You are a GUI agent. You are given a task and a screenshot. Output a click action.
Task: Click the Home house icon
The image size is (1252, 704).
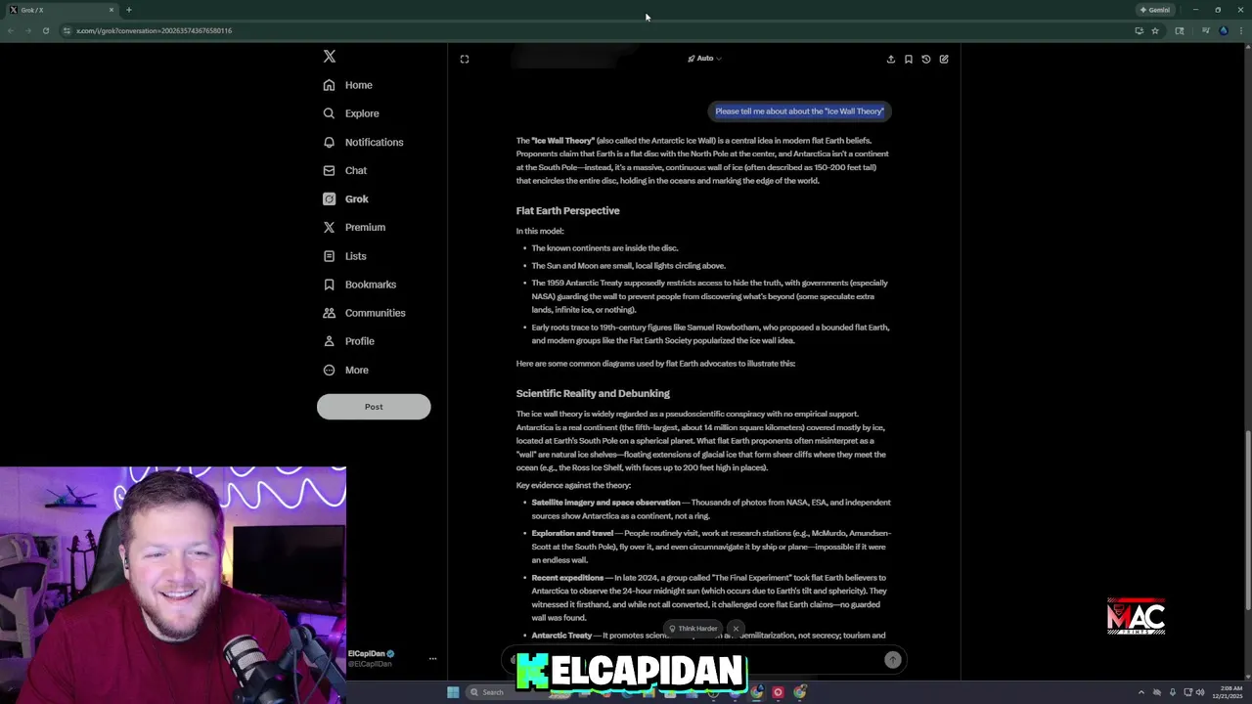(330, 85)
